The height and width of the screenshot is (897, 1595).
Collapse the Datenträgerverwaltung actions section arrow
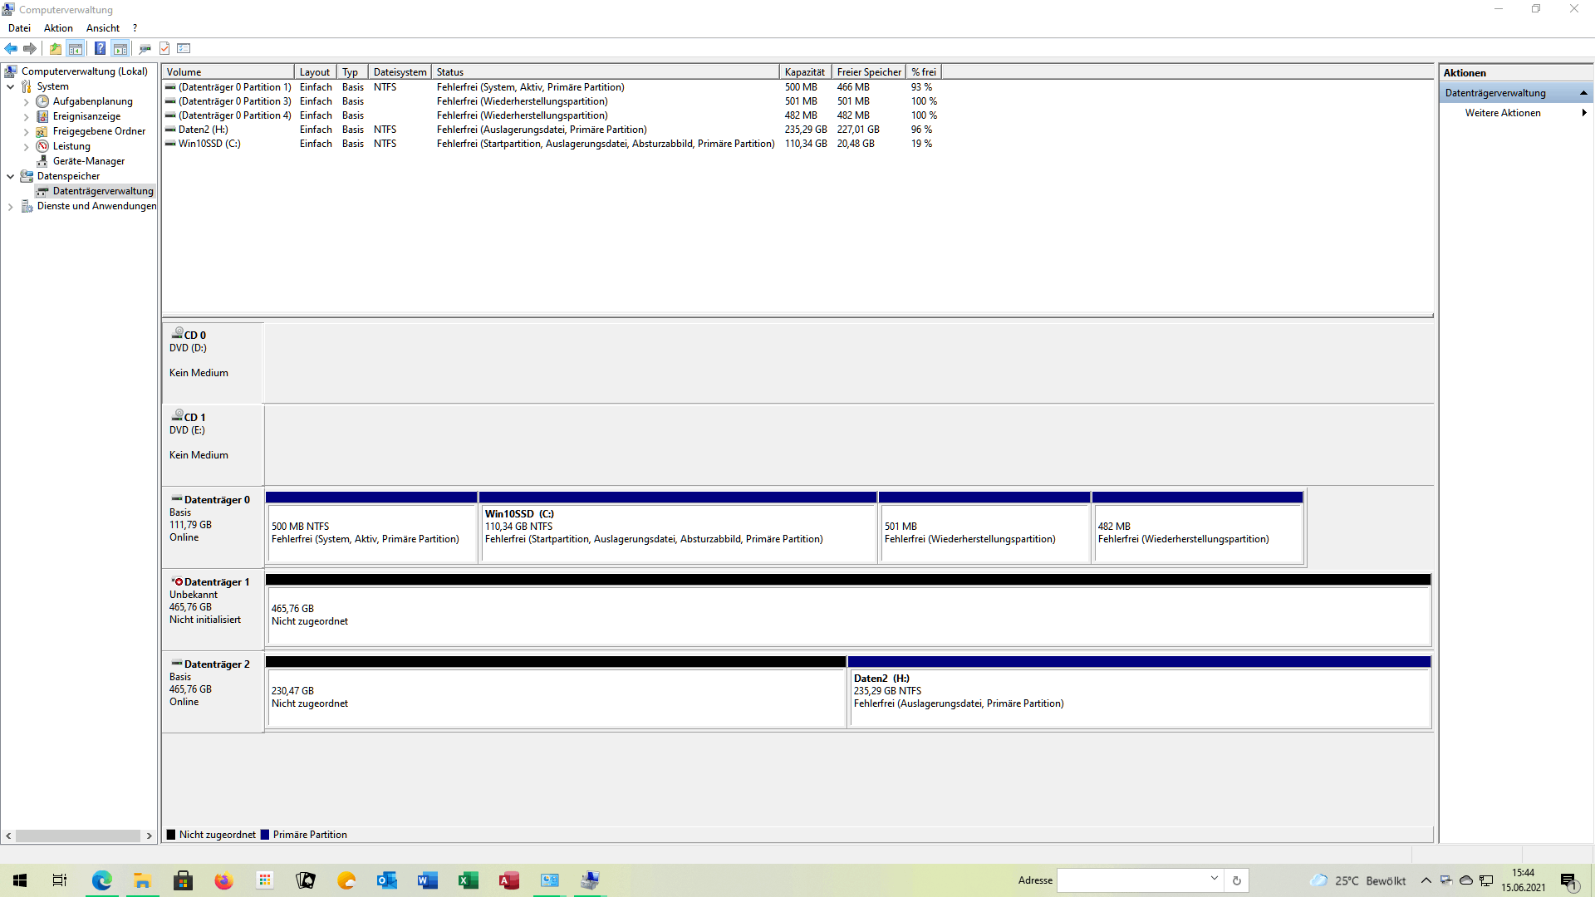pos(1583,93)
